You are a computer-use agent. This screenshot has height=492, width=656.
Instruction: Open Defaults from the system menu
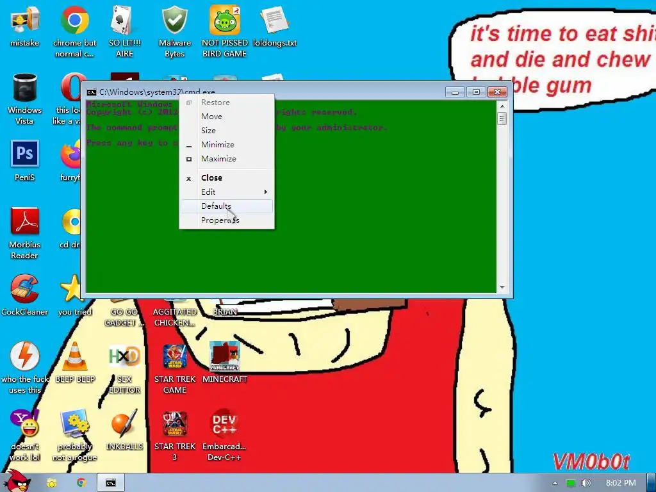click(x=227, y=206)
